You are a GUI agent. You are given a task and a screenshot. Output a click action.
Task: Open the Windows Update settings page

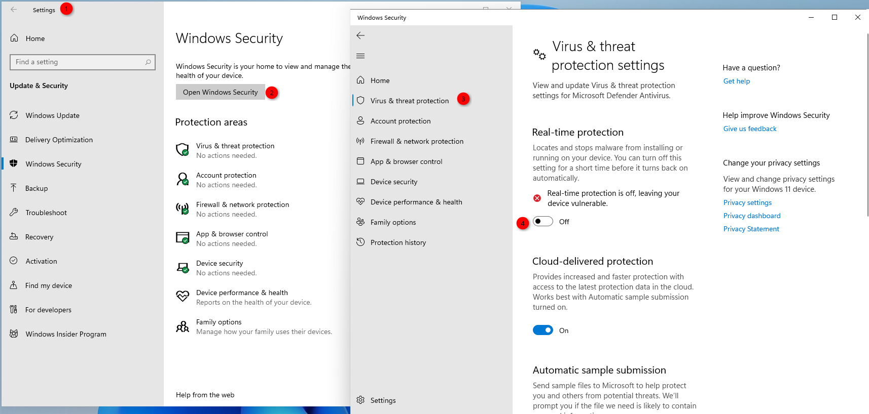[x=52, y=115]
